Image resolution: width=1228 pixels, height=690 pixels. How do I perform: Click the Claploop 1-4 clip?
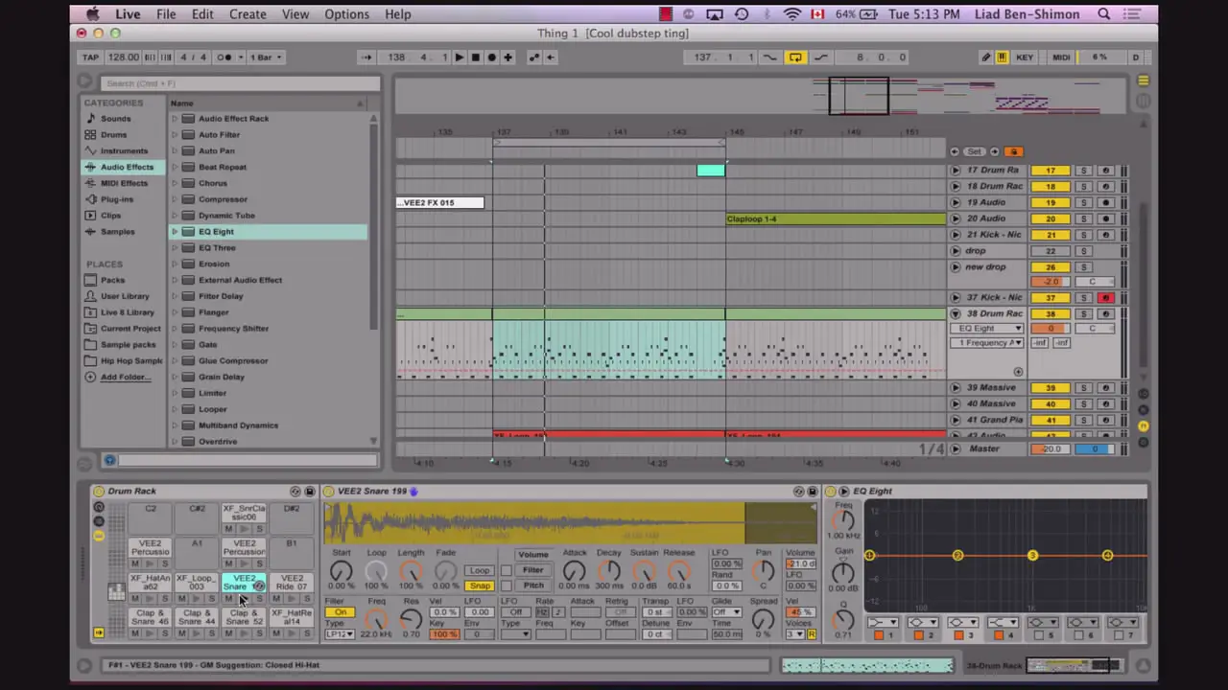[836, 218]
